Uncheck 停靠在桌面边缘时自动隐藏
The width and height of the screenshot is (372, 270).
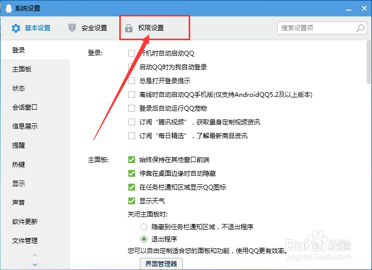[x=131, y=173]
